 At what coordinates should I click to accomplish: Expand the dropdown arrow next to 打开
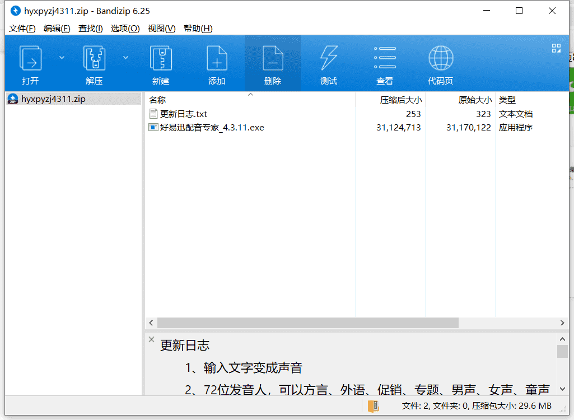point(62,58)
